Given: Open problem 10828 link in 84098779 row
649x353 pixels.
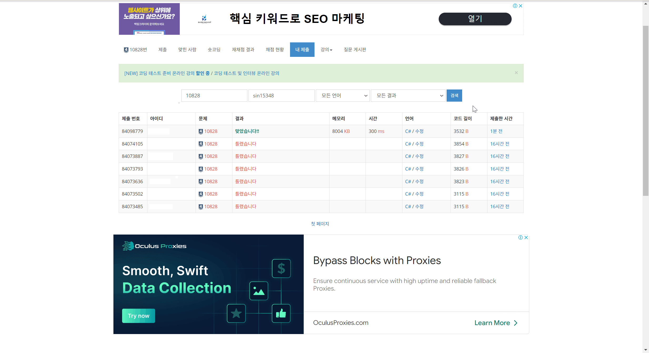Looking at the screenshot, I should (x=211, y=131).
